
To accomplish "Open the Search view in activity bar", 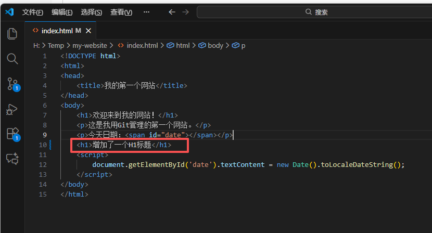I will point(12,59).
